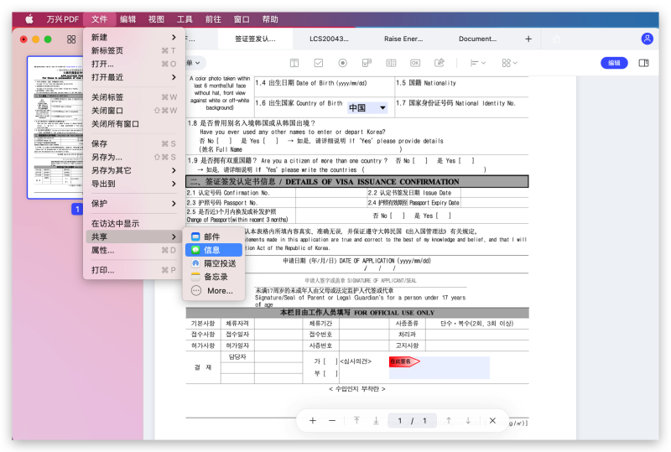This screenshot has height=452, width=671.
Task: Expand the 另存为其它 submenu
Action: [134, 170]
